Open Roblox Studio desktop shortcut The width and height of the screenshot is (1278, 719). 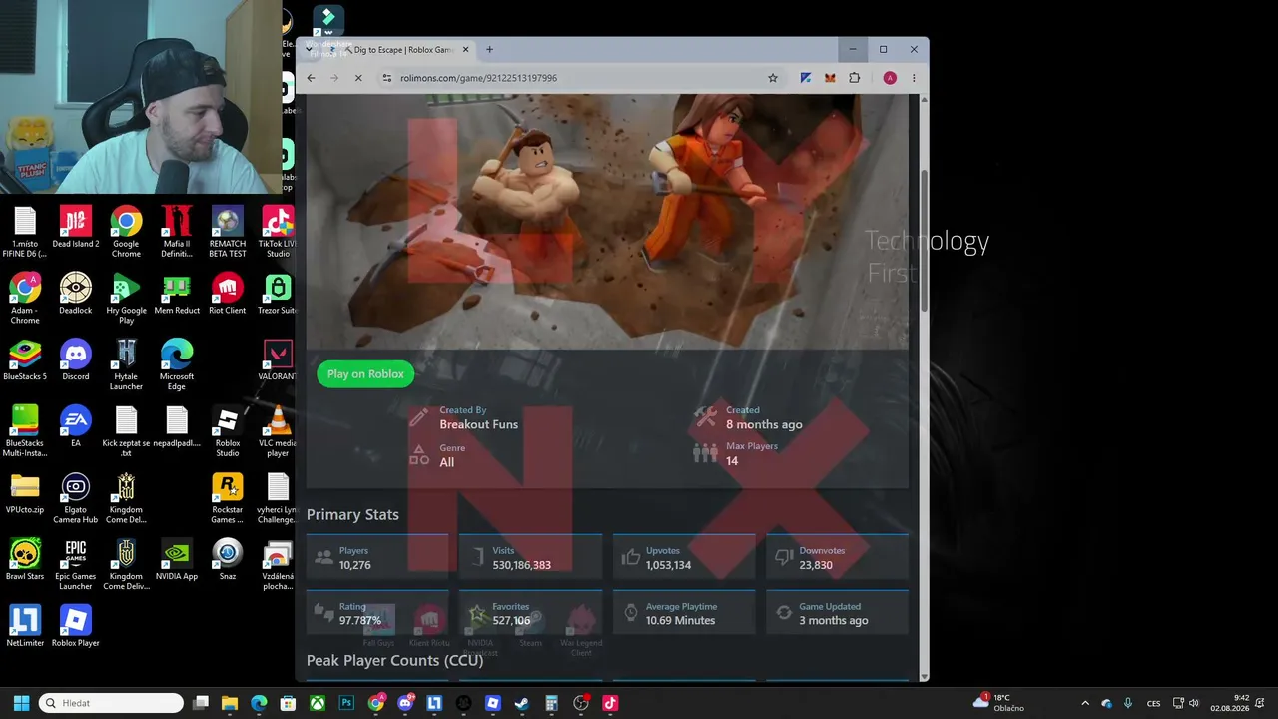coord(228,431)
